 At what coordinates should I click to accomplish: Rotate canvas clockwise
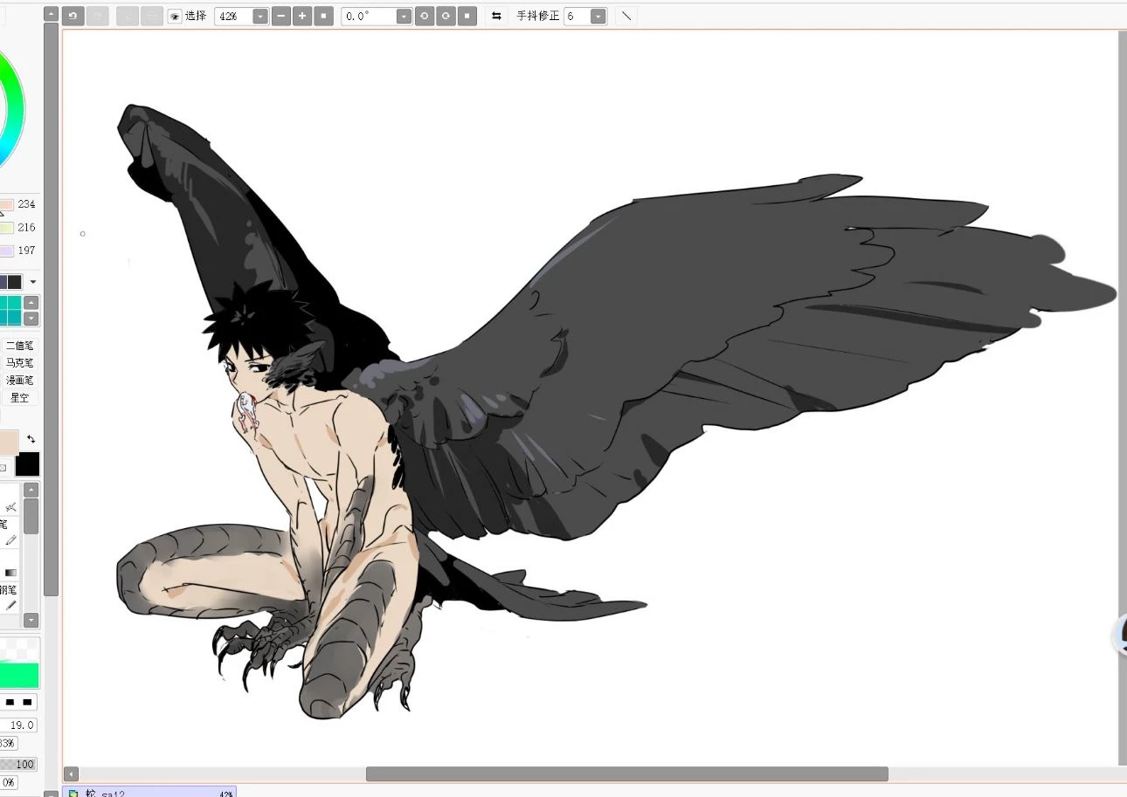point(446,16)
